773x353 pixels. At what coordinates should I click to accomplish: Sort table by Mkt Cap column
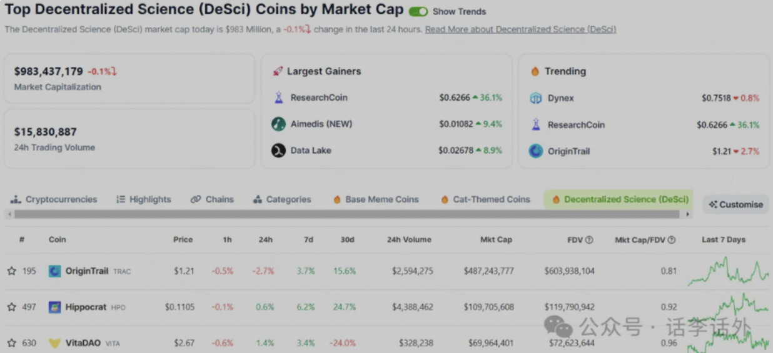point(496,240)
